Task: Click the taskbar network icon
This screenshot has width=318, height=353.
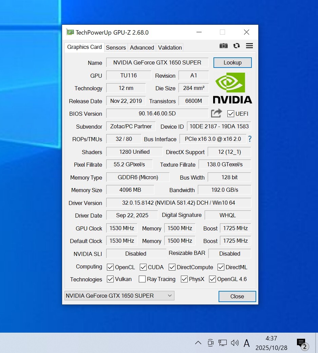Action: tap(222, 343)
